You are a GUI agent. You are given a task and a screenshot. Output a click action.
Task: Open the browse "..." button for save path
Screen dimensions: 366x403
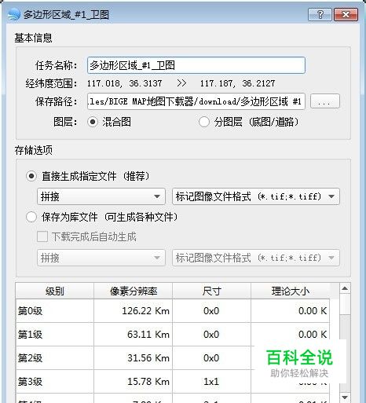pos(325,101)
